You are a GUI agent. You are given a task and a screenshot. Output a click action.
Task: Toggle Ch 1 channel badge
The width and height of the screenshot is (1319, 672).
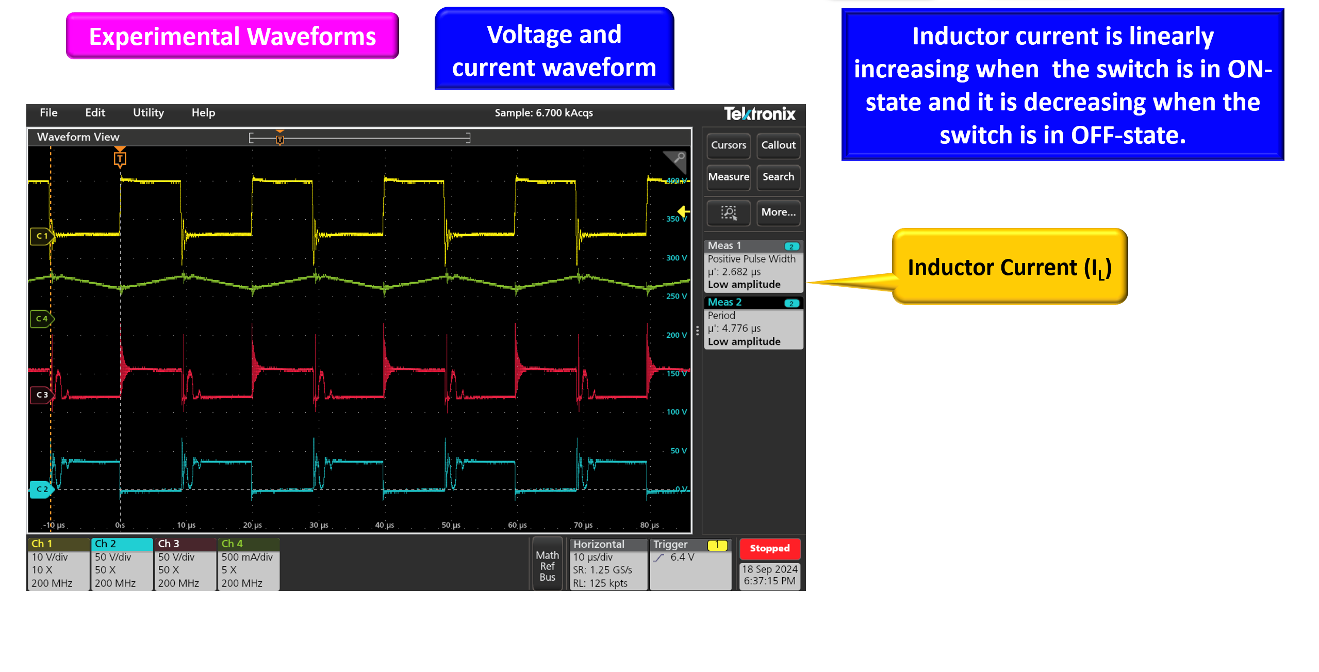click(x=58, y=563)
